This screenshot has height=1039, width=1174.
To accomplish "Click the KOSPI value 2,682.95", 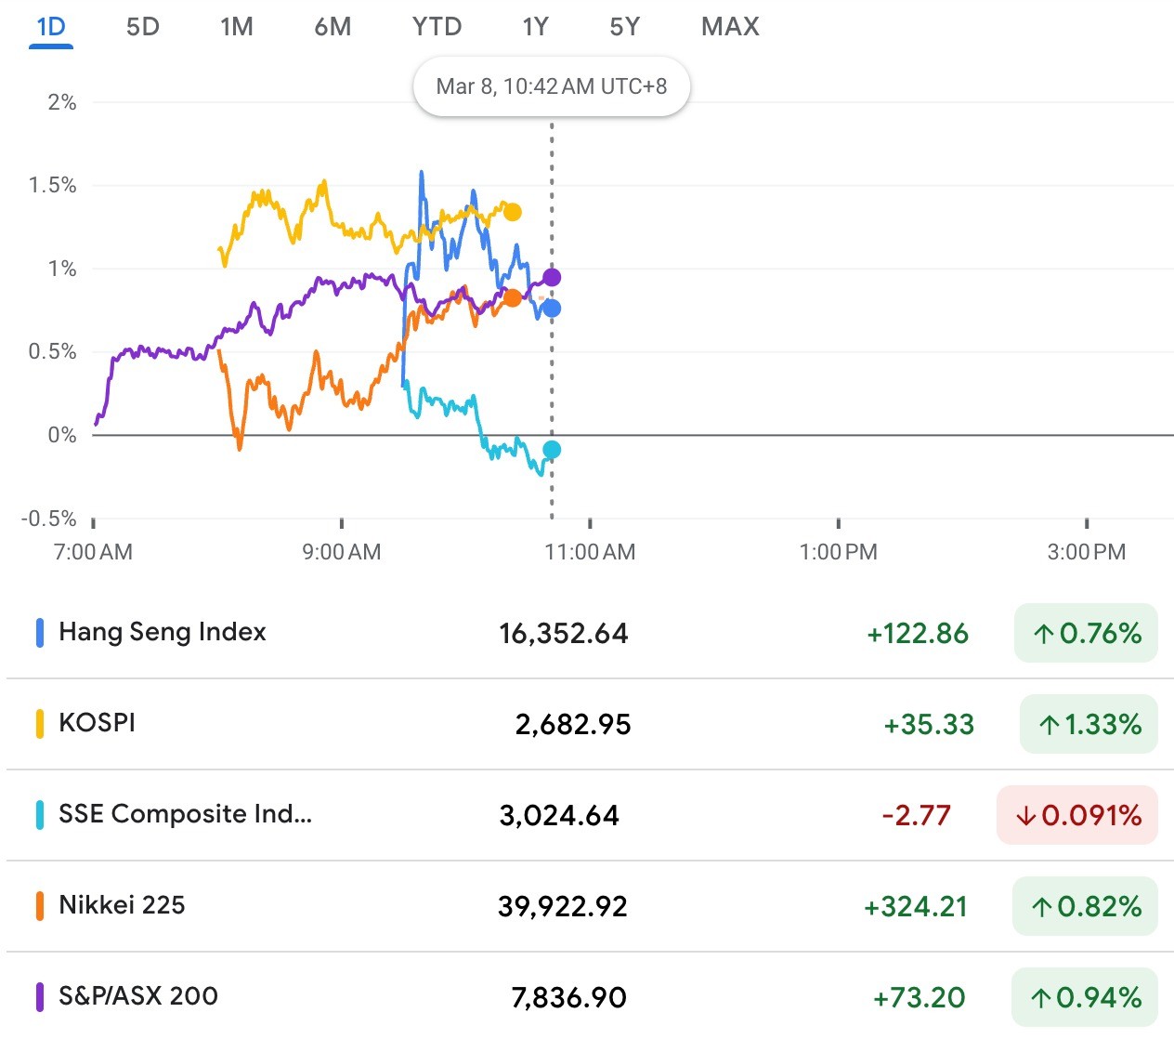I will point(573,725).
